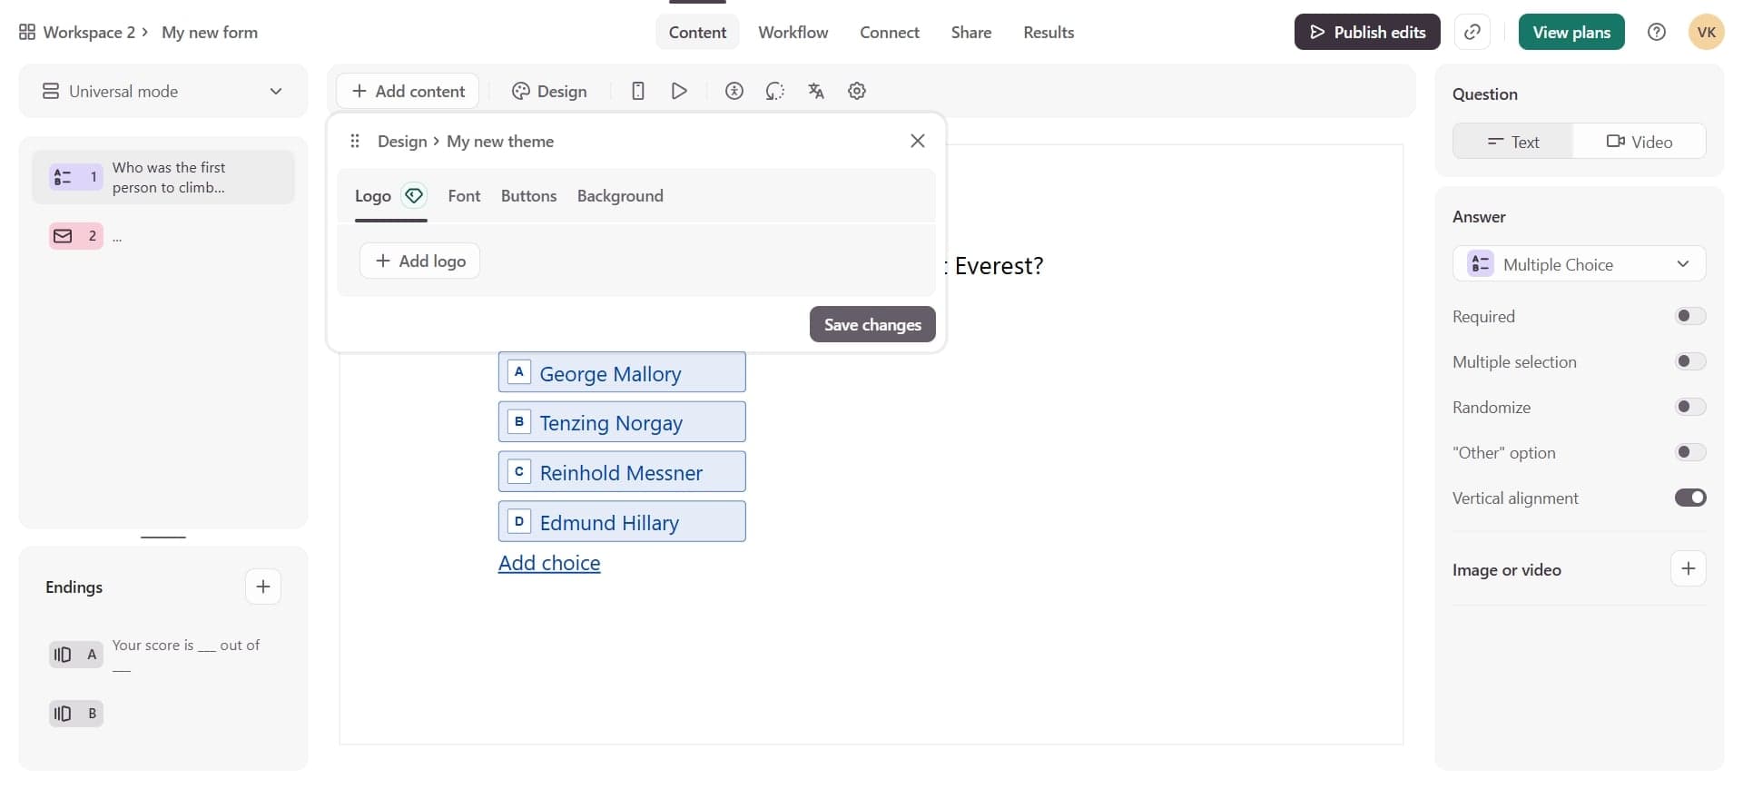Viewport: 1743px width, 789px height.
Task: Open Workspace 2 breadcrumb
Action: (88, 33)
